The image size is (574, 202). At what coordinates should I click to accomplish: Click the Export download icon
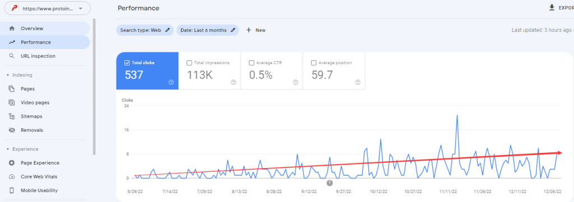(x=552, y=8)
